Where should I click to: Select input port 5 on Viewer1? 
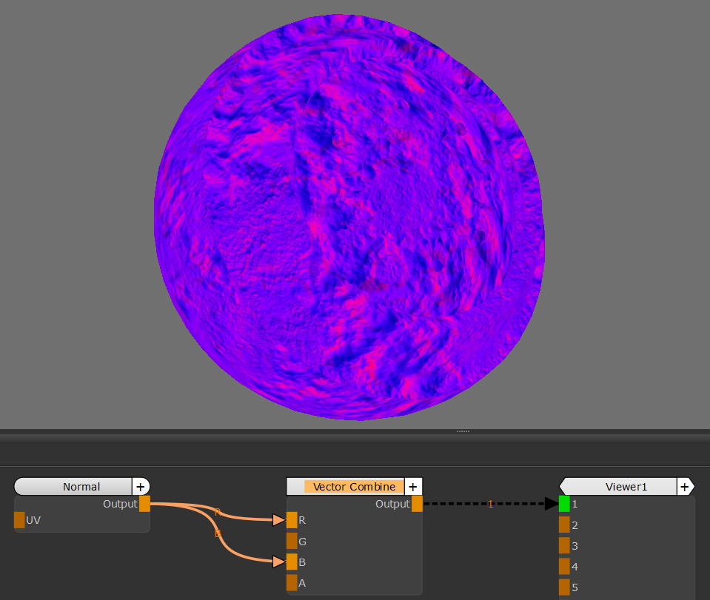(564, 587)
